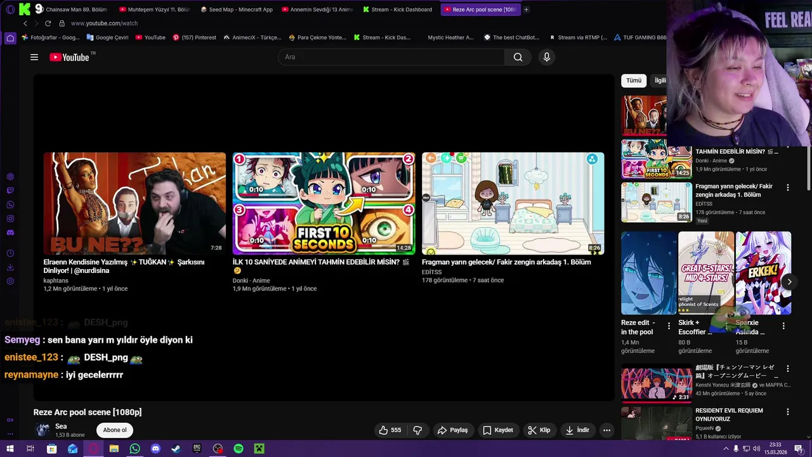Screen dimensions: 812x457
Task: Open the Donki - Anime channel under the end-screen card
Action: click(x=251, y=281)
